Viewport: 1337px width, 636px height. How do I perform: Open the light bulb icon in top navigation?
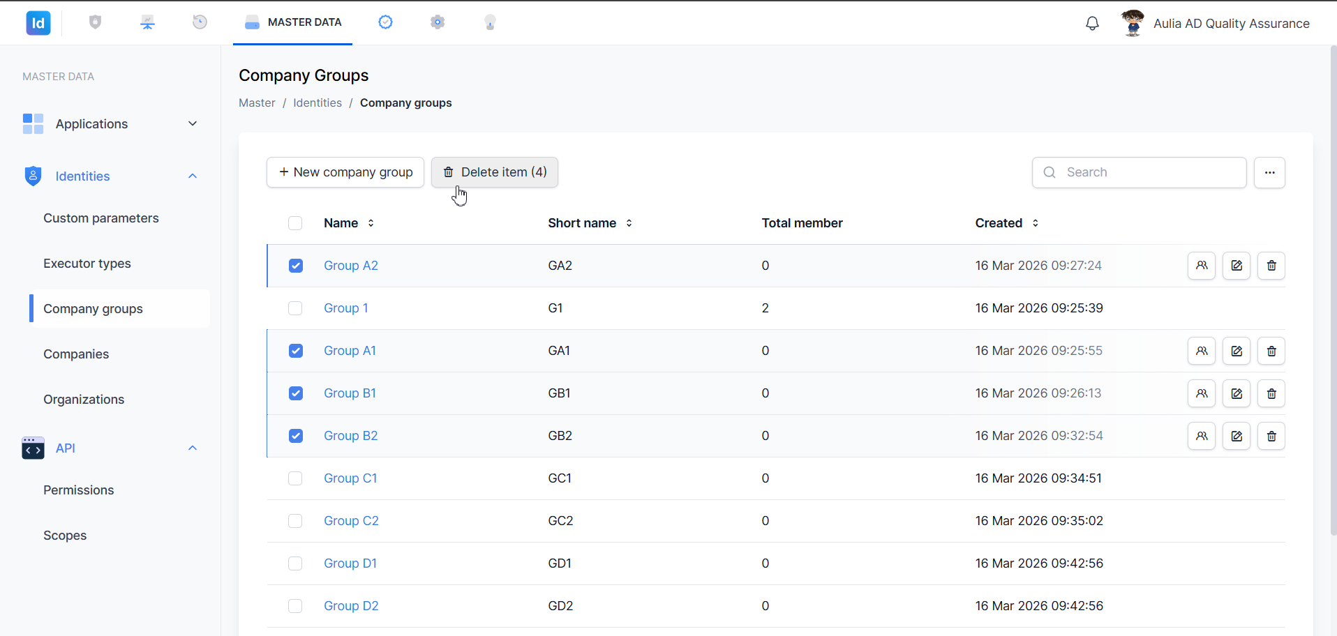point(490,22)
